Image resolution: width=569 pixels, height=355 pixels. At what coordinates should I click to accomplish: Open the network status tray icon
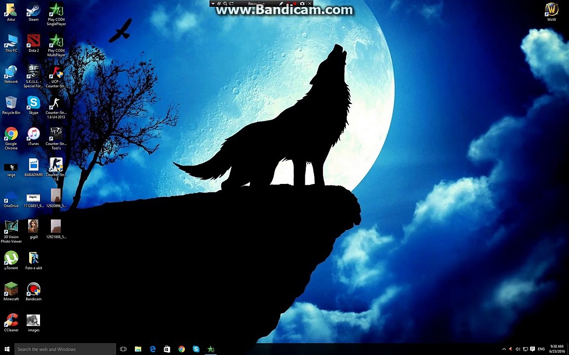click(526, 349)
